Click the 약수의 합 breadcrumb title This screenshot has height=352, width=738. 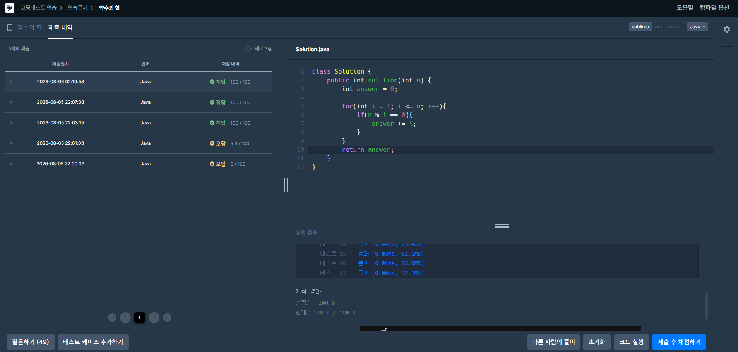point(110,8)
